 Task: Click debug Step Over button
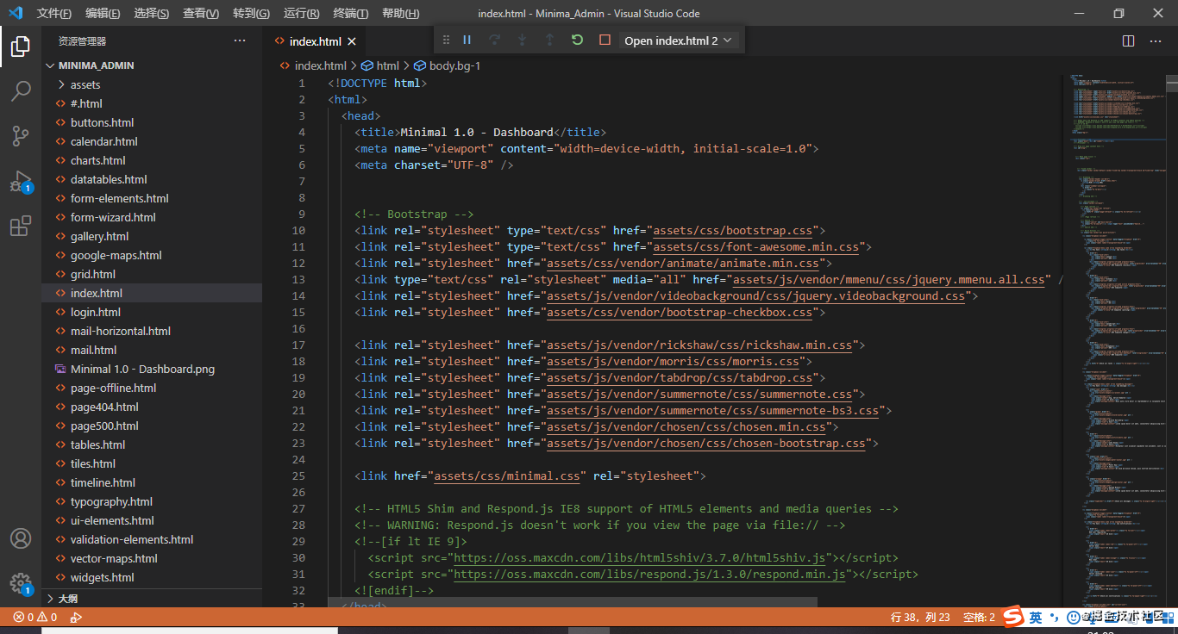pos(494,40)
